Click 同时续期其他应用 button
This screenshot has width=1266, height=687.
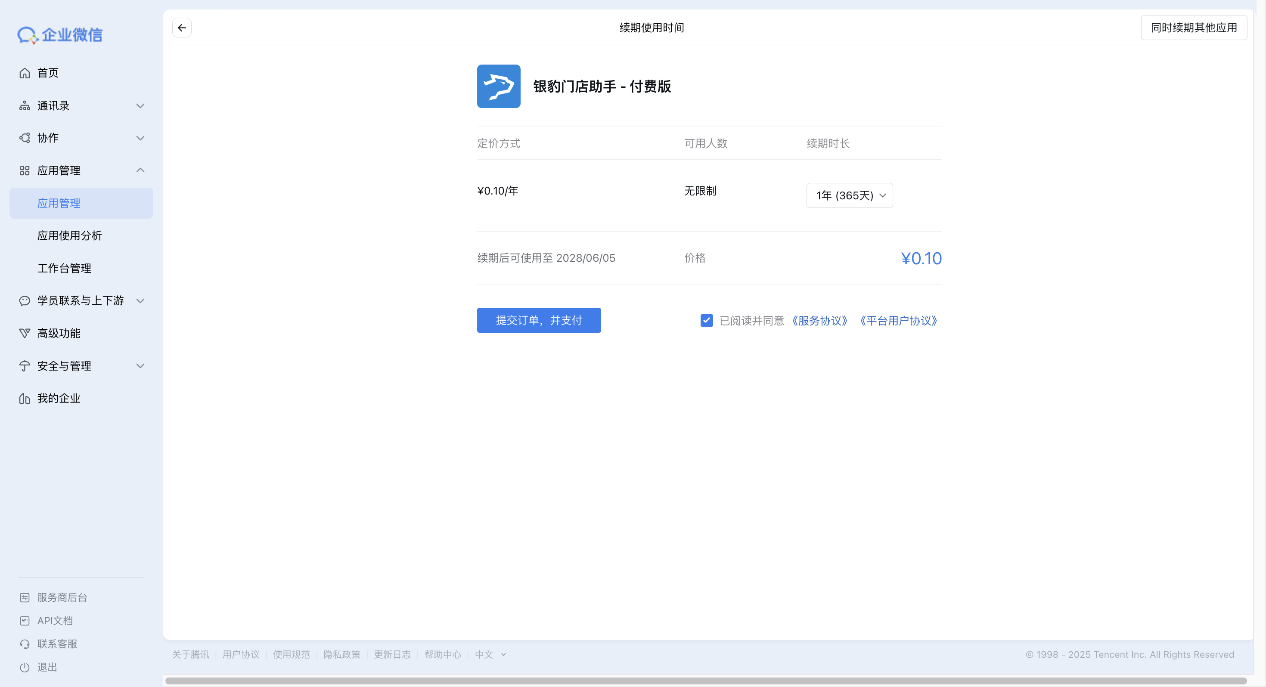pyautogui.click(x=1194, y=28)
